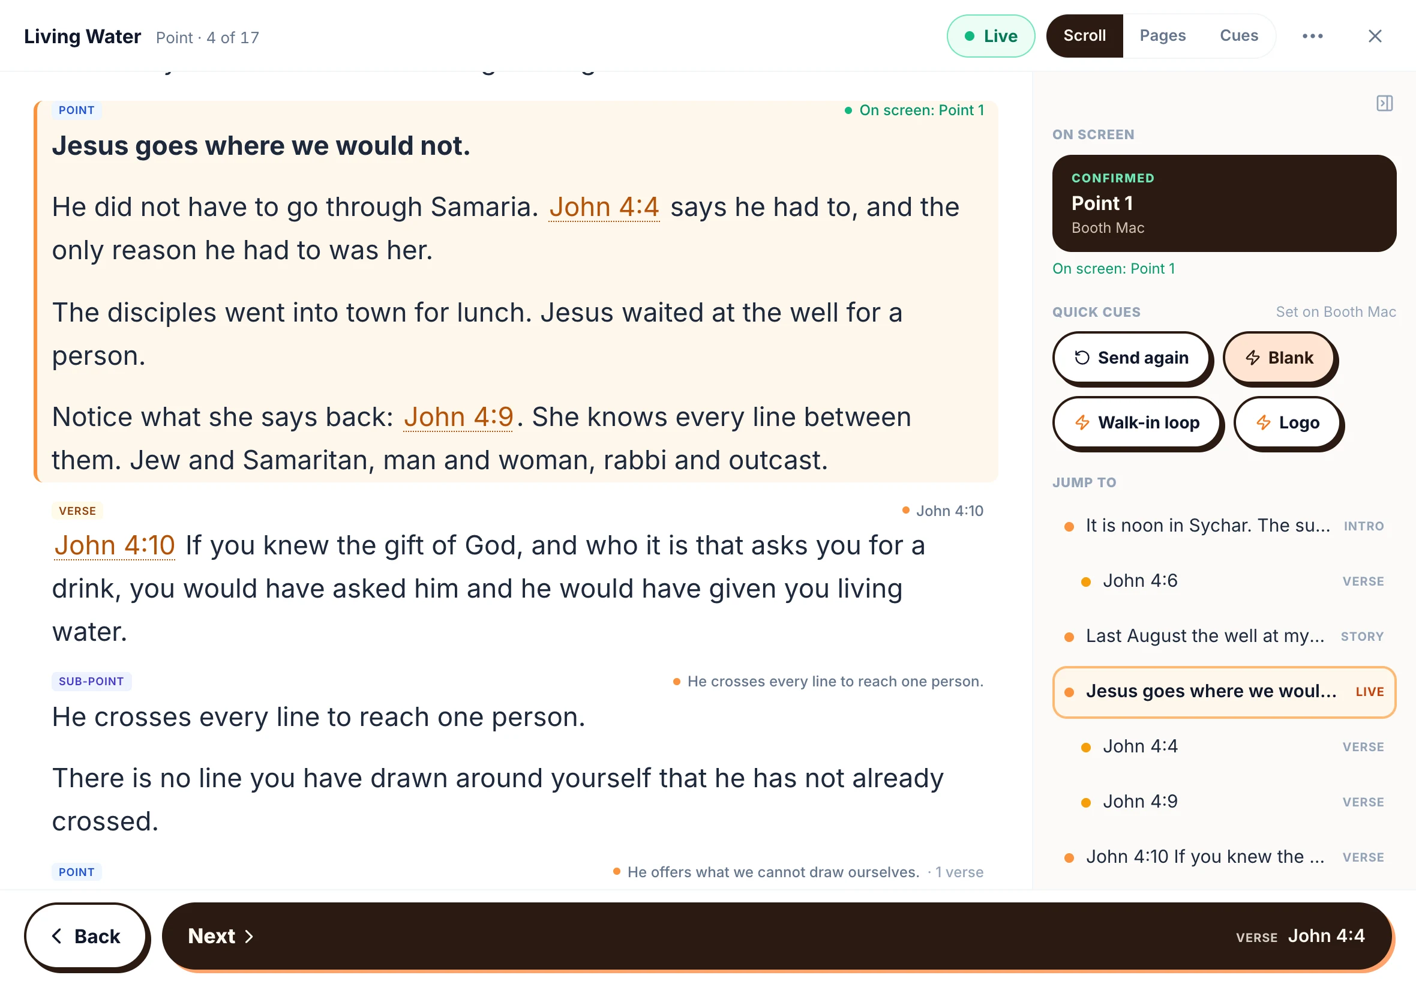Advance with Next to John 4:4
Viewport: 1416px width, 984px height.
[x=777, y=936]
